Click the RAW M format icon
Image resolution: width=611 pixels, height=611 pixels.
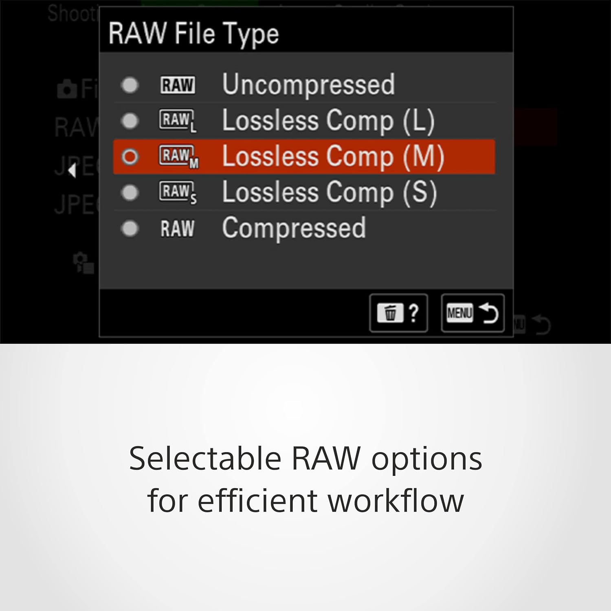pyautogui.click(x=179, y=157)
